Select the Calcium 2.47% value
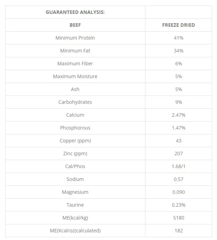This screenshot has width=217, height=240. coord(178,115)
